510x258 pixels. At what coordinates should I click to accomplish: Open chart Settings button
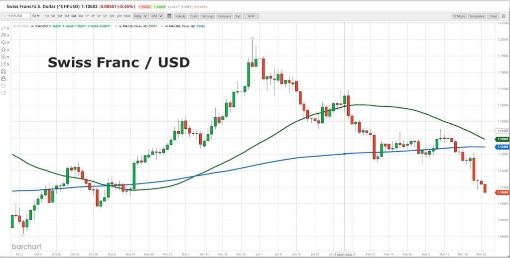[207, 16]
